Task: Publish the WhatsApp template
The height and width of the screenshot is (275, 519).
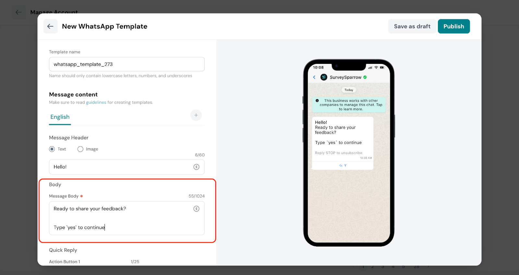Action: coord(454,26)
